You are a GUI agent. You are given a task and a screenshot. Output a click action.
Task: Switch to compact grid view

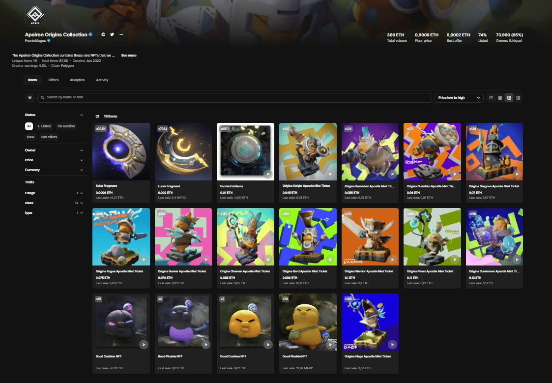(500, 98)
